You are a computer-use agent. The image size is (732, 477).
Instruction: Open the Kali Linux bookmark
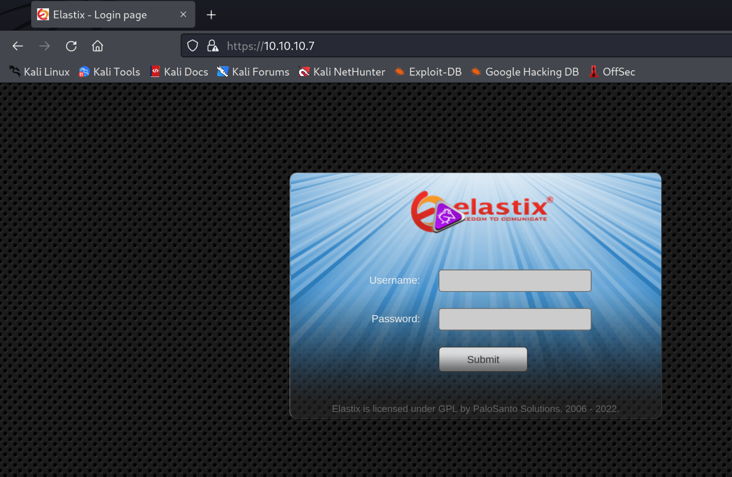point(39,72)
